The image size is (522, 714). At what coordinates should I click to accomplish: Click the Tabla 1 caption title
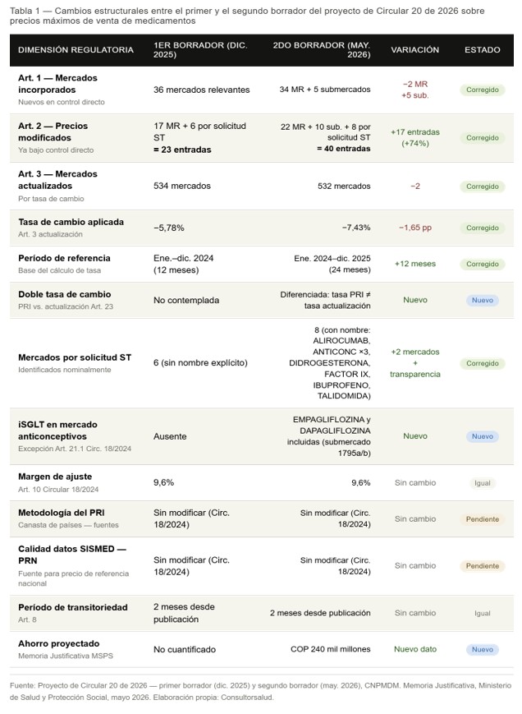point(247,16)
